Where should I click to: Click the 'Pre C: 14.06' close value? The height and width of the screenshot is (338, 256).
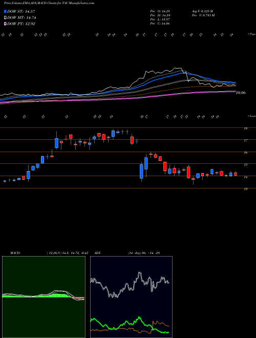click(x=160, y=24)
